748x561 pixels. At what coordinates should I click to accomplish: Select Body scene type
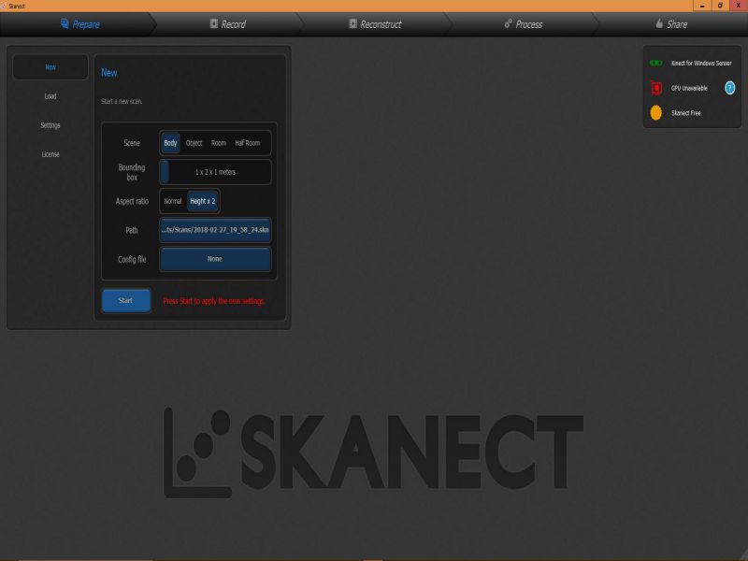(x=170, y=143)
